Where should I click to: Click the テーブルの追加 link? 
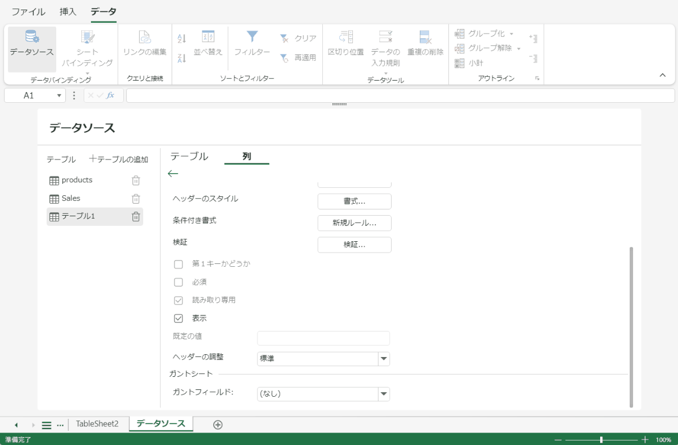[119, 159]
